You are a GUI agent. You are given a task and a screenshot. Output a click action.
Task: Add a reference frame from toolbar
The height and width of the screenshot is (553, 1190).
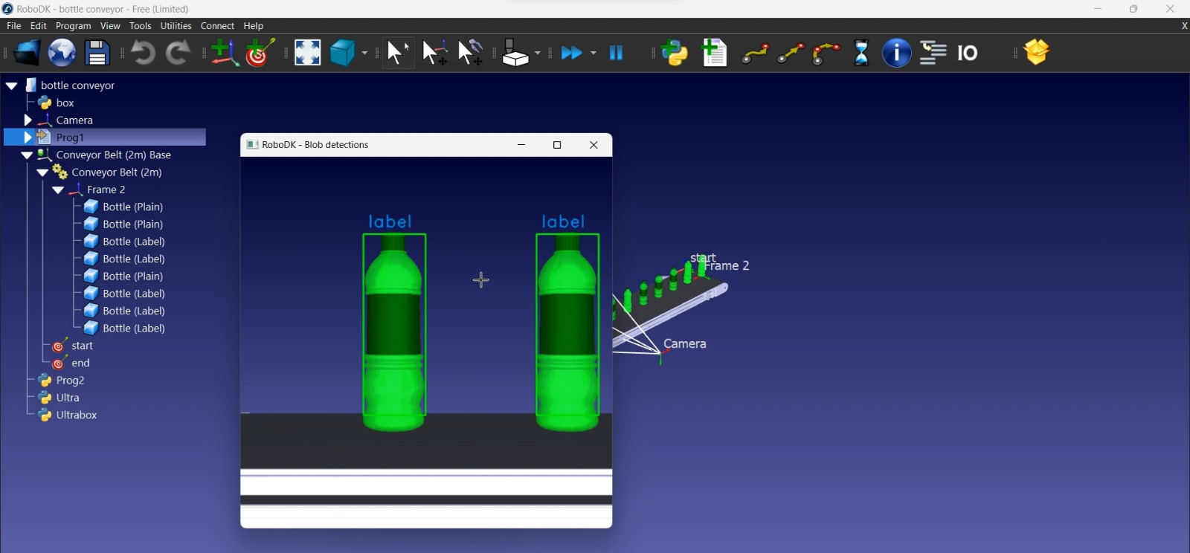pyautogui.click(x=224, y=54)
